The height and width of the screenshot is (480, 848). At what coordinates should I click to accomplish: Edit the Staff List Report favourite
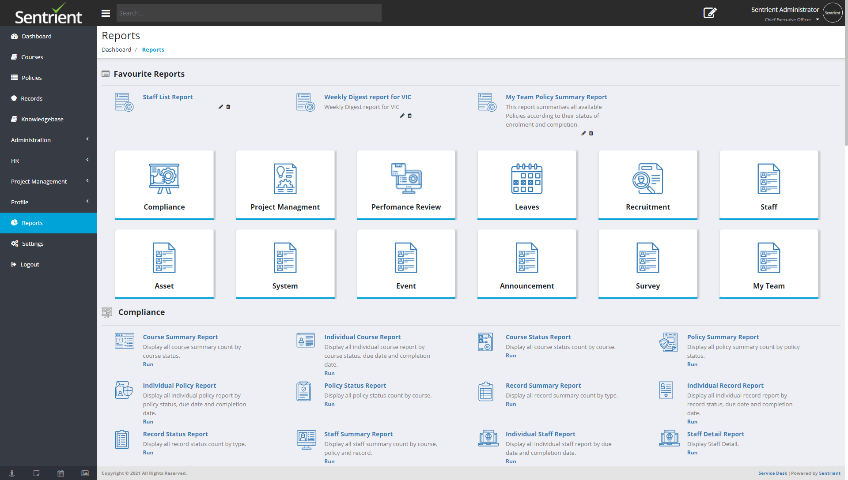point(220,106)
